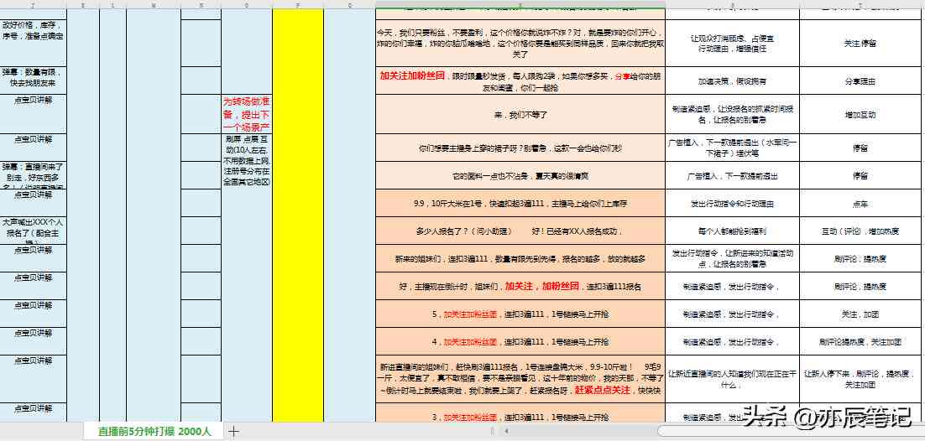
Task: Select 制造紧迫感，发出行动指令 in the countdown 4 row
Action: coord(733,341)
